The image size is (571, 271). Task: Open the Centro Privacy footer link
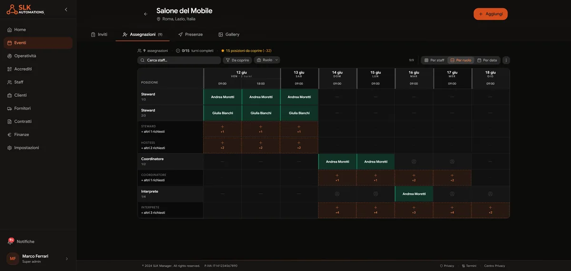495,266
